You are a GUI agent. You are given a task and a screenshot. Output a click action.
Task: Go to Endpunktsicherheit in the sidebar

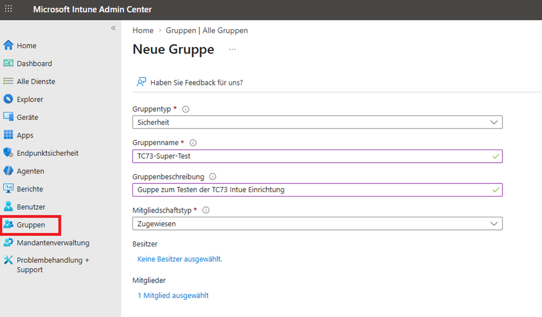coord(48,153)
